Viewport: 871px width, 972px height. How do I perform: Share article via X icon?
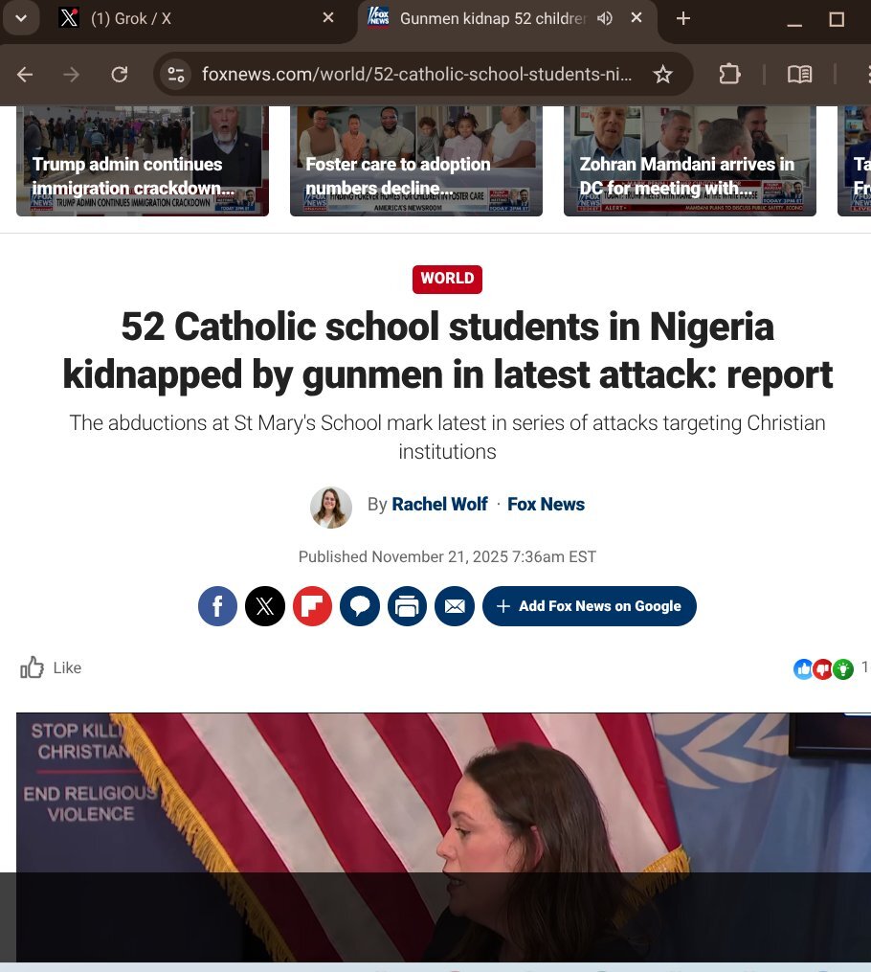(265, 605)
